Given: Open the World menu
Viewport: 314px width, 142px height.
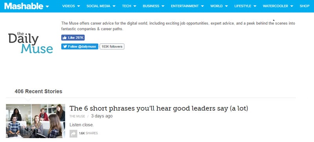Looking at the screenshot, I should coord(219,6).
